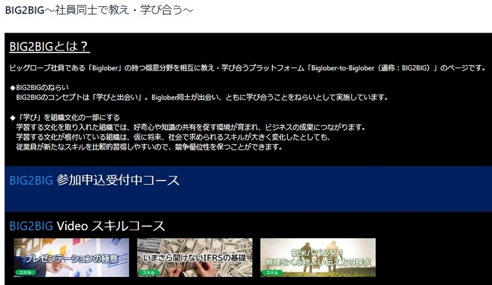Click the line starting BIG2BIGのコンセプトは
Viewport: 492px width, 285px height.
[202, 97]
